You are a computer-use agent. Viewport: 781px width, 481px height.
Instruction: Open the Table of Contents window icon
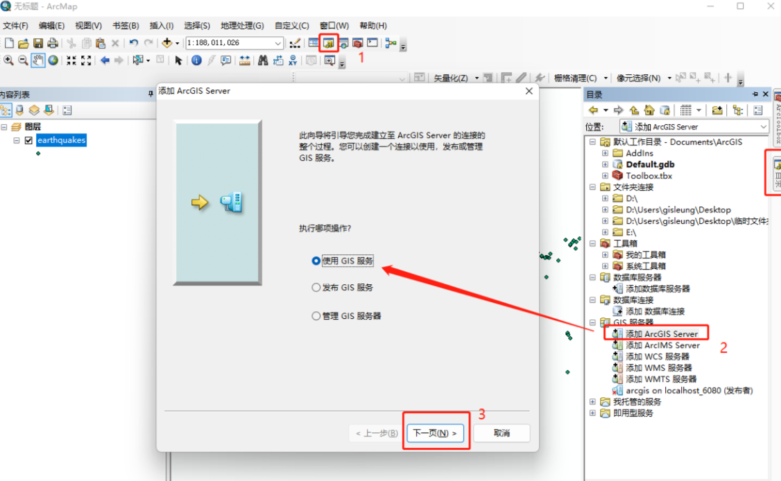tap(314, 44)
